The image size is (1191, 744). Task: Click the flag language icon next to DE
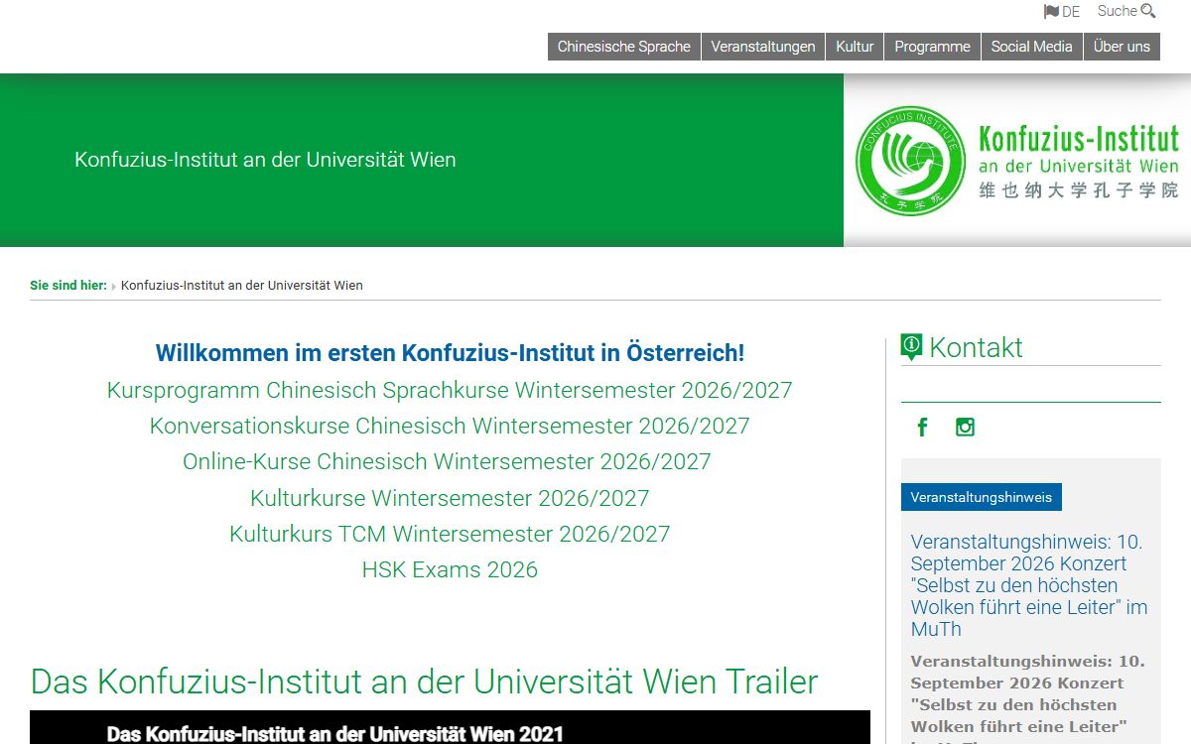[1051, 12]
